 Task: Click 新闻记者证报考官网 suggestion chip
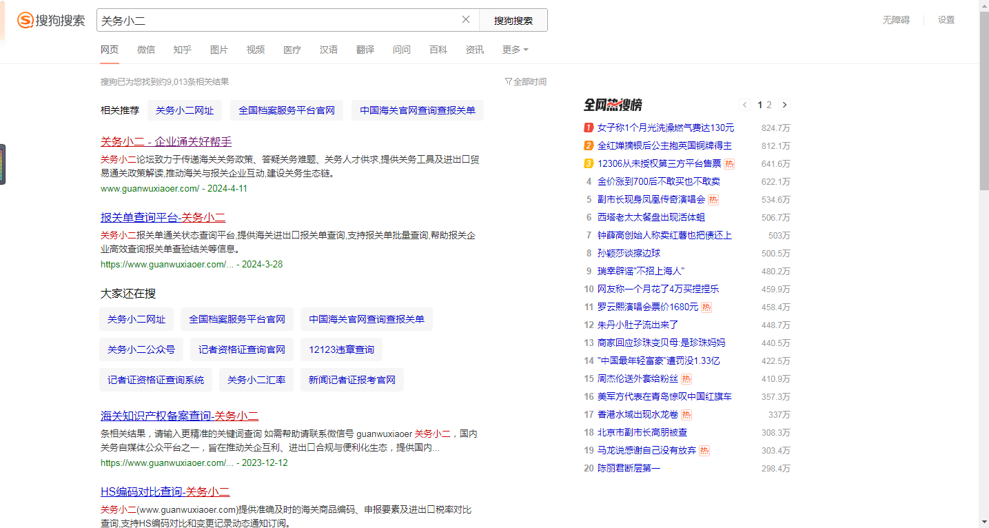pyautogui.click(x=352, y=380)
